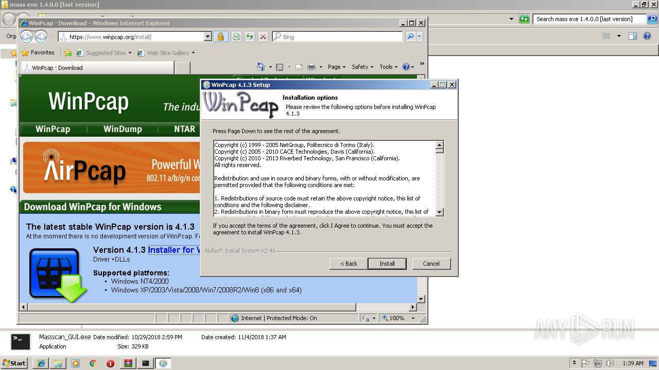Open the address bar URL dropdown
Image resolution: width=659 pixels, height=370 pixels.
click(x=208, y=36)
